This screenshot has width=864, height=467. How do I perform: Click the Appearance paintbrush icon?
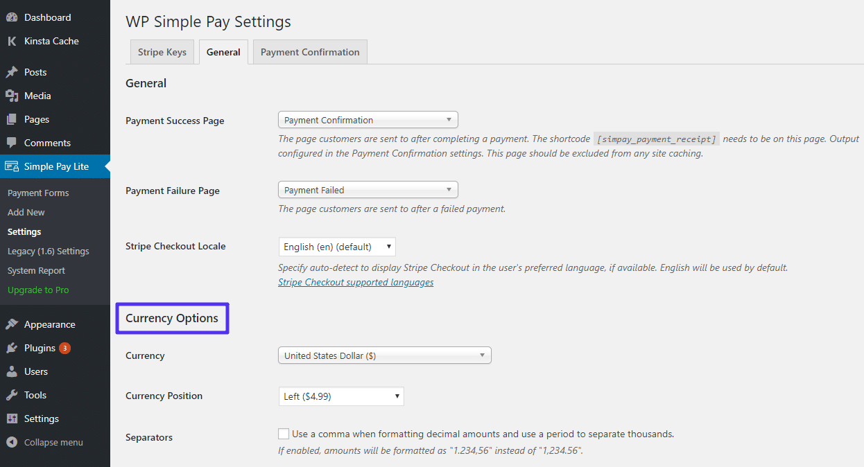tap(12, 324)
